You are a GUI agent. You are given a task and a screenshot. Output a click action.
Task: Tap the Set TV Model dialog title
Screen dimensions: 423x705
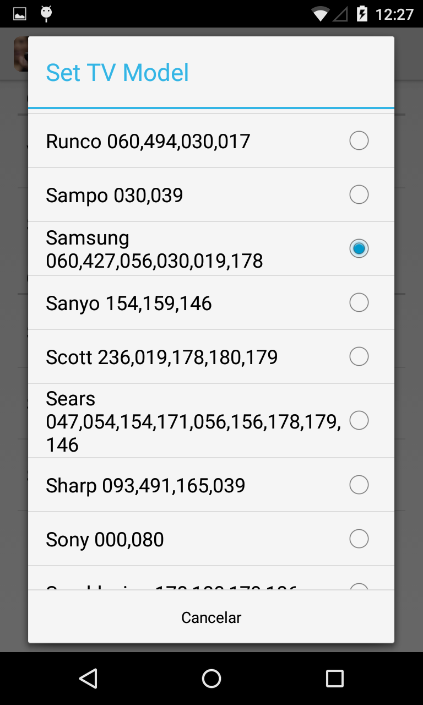[117, 73]
